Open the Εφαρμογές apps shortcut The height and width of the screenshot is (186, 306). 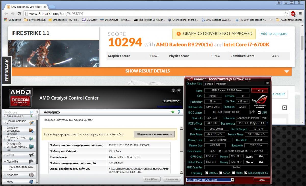tap(12, 20)
